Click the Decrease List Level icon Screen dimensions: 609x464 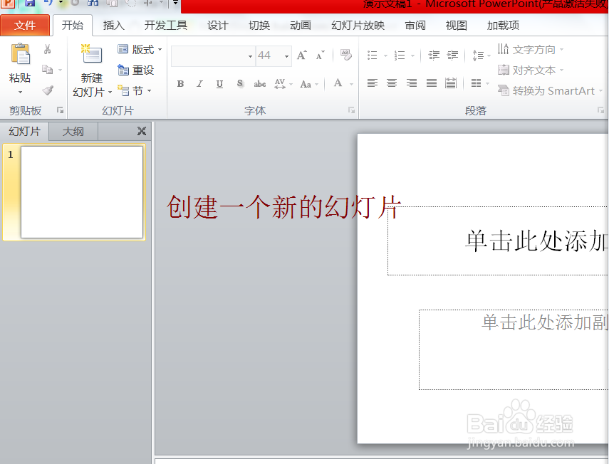[x=434, y=56]
